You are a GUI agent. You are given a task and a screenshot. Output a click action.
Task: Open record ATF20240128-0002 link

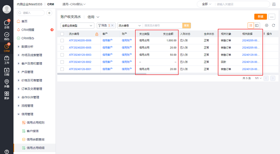(80, 62)
